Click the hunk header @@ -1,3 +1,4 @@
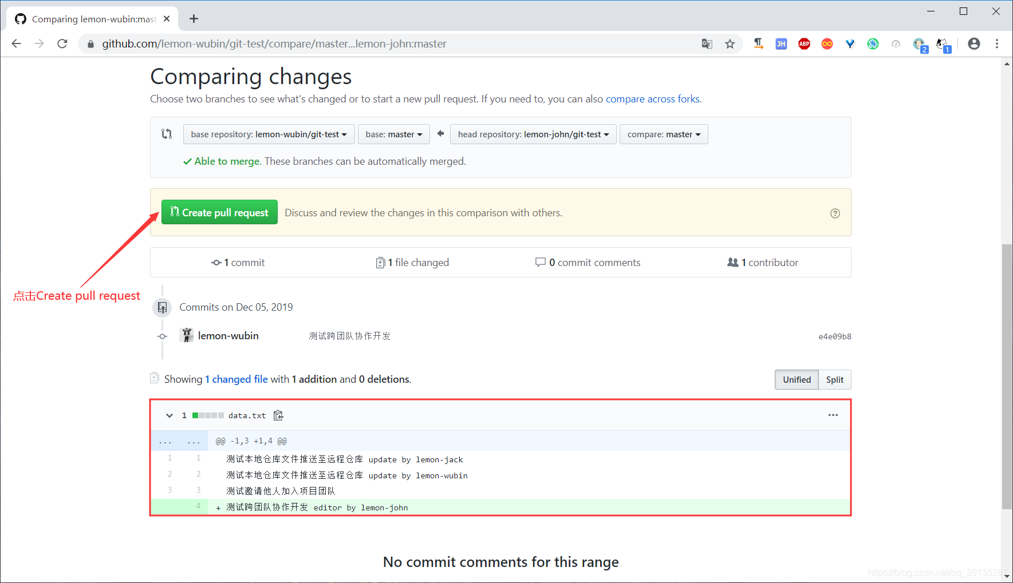This screenshot has height=583, width=1013. point(251,441)
